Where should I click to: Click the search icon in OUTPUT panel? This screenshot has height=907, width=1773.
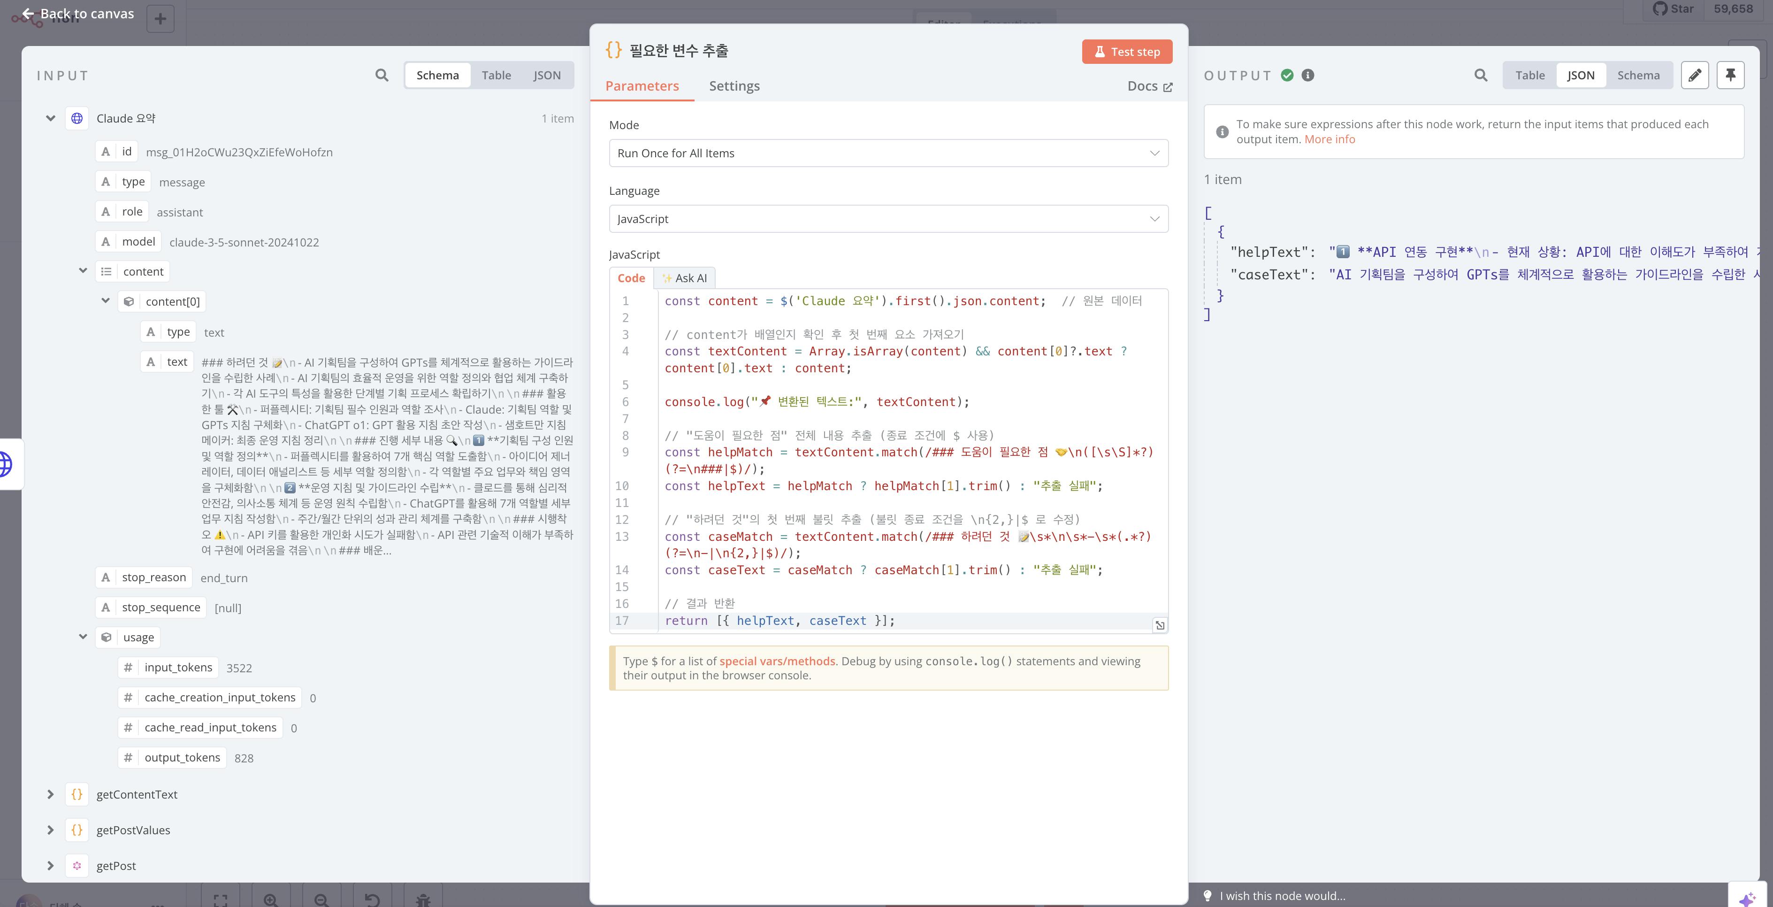click(x=1481, y=75)
